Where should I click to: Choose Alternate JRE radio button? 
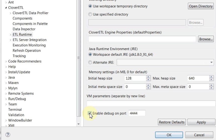(90, 62)
